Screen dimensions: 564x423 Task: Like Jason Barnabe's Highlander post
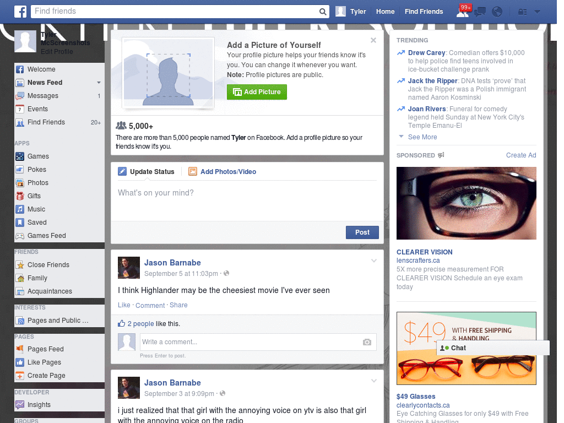pyautogui.click(x=124, y=305)
